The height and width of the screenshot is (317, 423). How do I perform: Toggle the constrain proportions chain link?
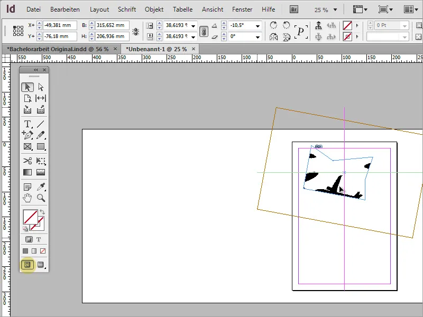click(204, 31)
